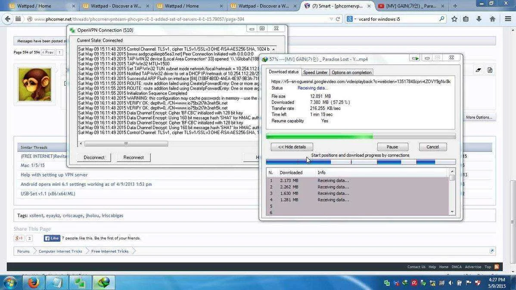
Task: Open the search engine dropdown in search bar
Action: (351, 19)
